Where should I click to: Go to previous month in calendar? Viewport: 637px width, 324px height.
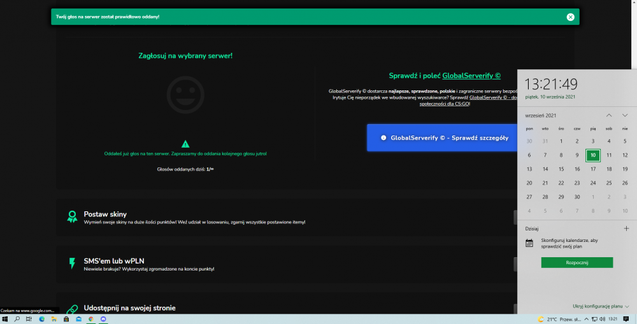point(609,115)
